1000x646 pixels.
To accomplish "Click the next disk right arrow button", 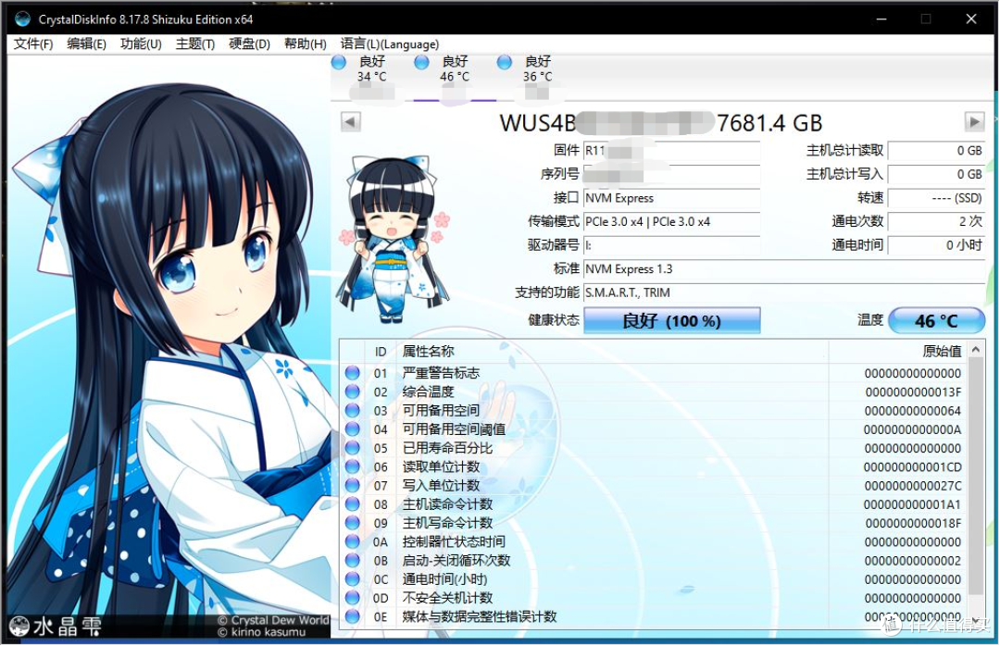I will 974,122.
